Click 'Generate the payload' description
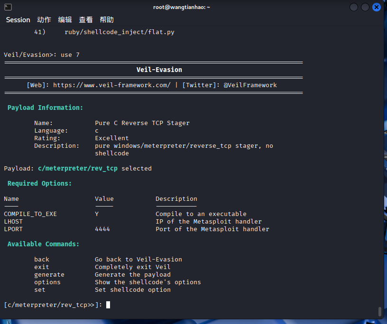387x324 pixels. tap(133, 275)
